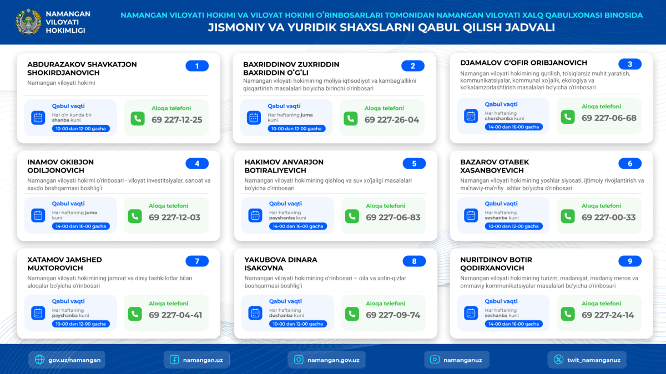666x374 pixels.
Task: Click the phone icon next to 69 227-26-04
Action: click(x=351, y=119)
